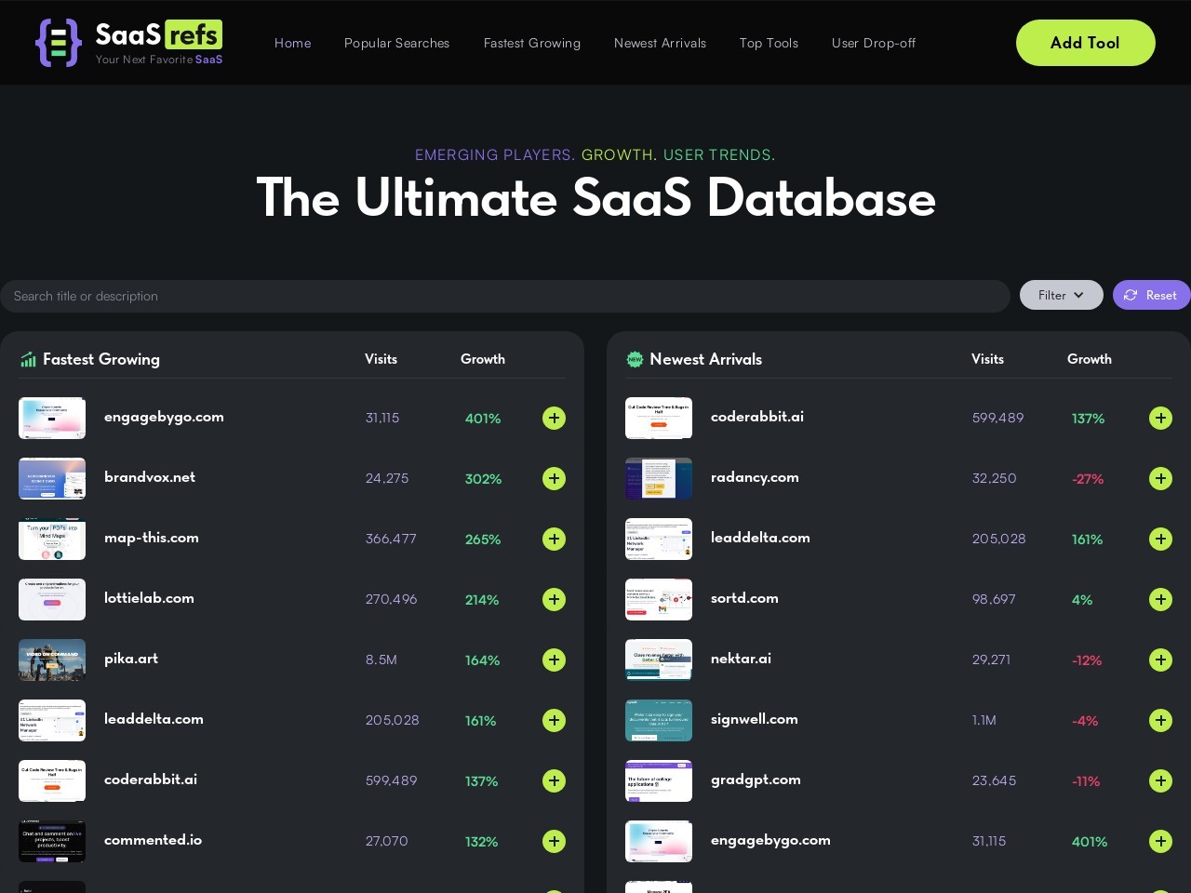Open Popular Searches nav item

coord(397,43)
